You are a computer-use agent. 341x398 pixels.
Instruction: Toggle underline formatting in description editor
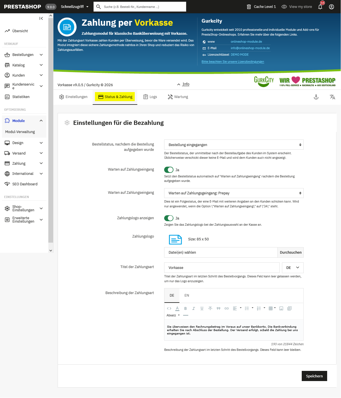[x=202, y=308]
